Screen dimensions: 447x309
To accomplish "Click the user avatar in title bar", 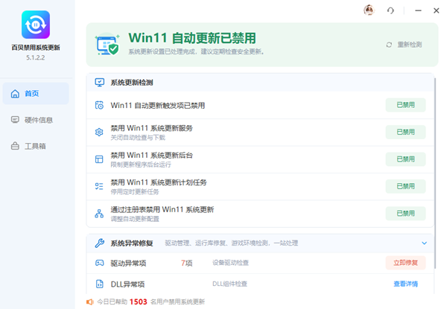I will coord(370,10).
